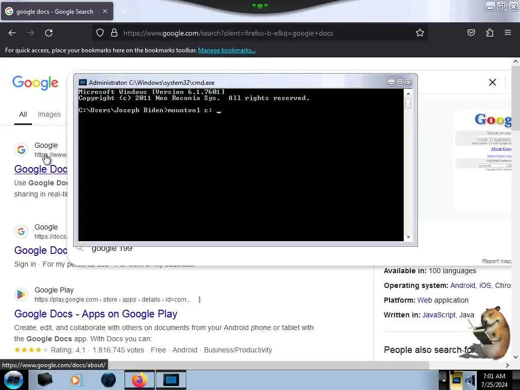Switch to Firefox in the taskbar
Screen dimensions: 520x390
point(140,380)
